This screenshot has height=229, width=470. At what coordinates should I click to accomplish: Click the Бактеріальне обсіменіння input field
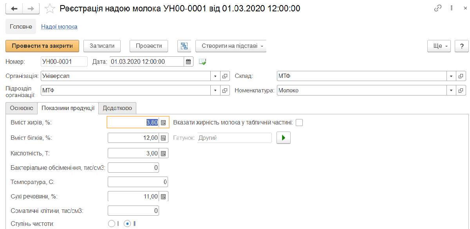pyautogui.click(x=134, y=168)
